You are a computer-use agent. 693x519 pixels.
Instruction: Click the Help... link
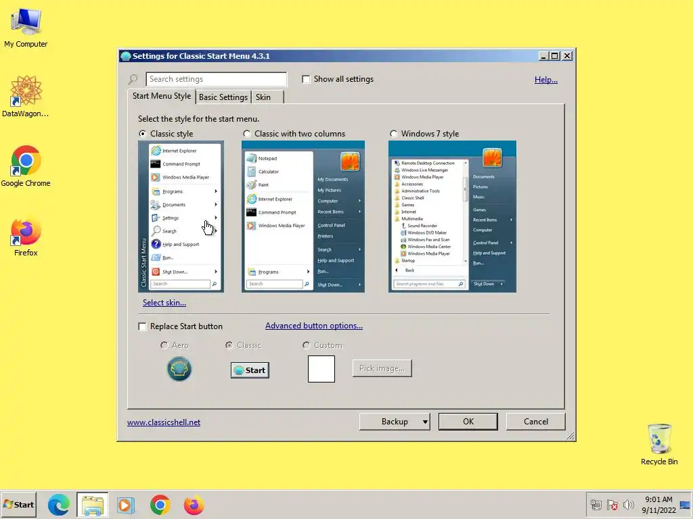(x=546, y=80)
